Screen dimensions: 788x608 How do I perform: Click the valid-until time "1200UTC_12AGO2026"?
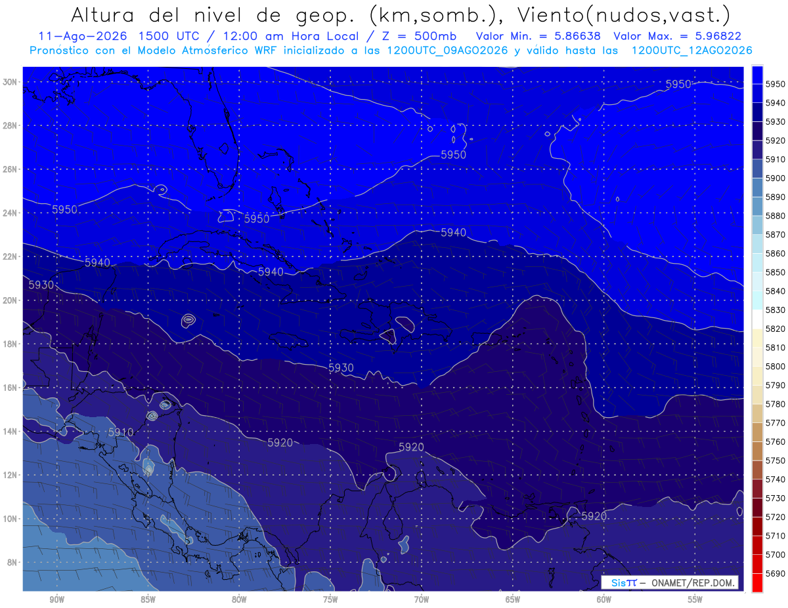pyautogui.click(x=691, y=51)
